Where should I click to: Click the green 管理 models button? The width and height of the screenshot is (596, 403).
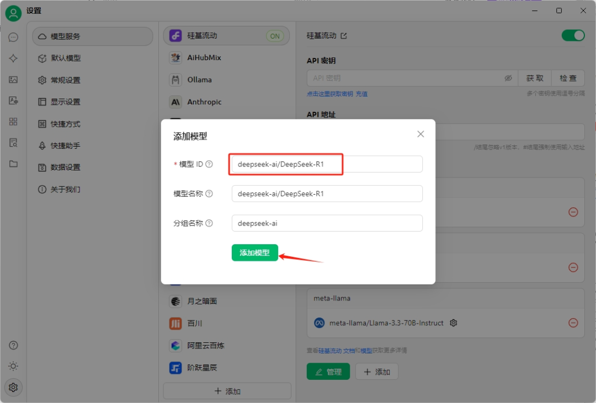point(328,372)
